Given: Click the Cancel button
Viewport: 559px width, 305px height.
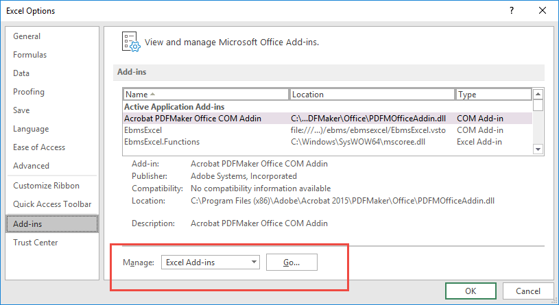Looking at the screenshot, I should (x=527, y=291).
